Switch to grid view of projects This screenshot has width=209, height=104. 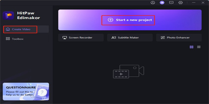[x=191, y=47]
